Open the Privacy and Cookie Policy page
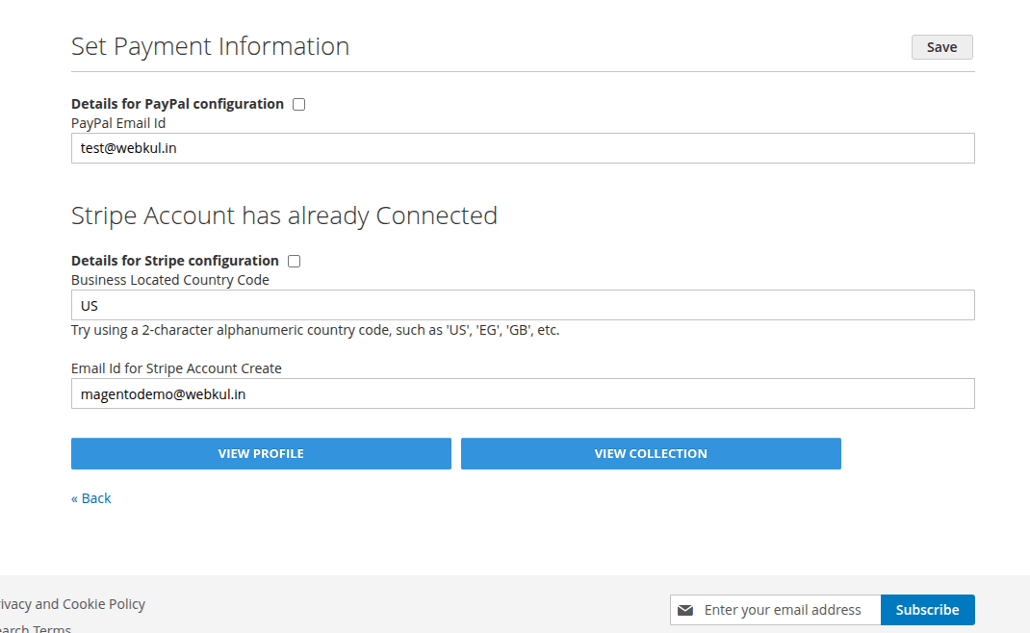 point(73,604)
